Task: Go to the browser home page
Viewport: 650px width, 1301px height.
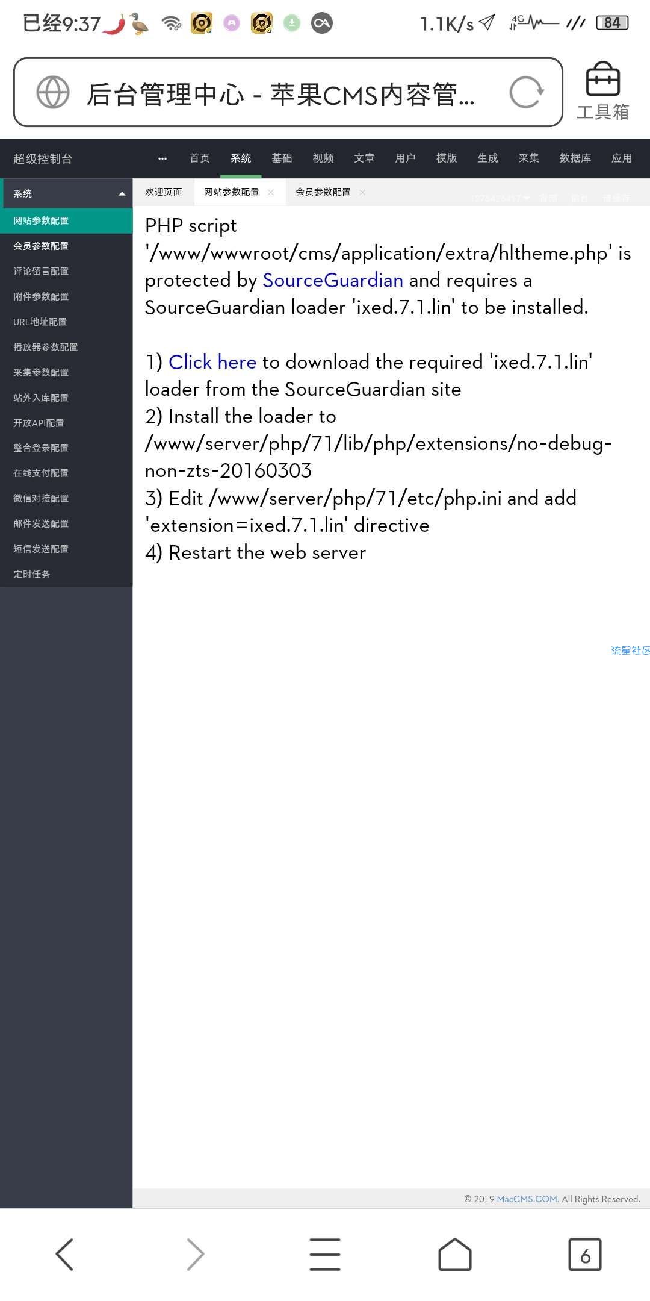Action: 455,1255
